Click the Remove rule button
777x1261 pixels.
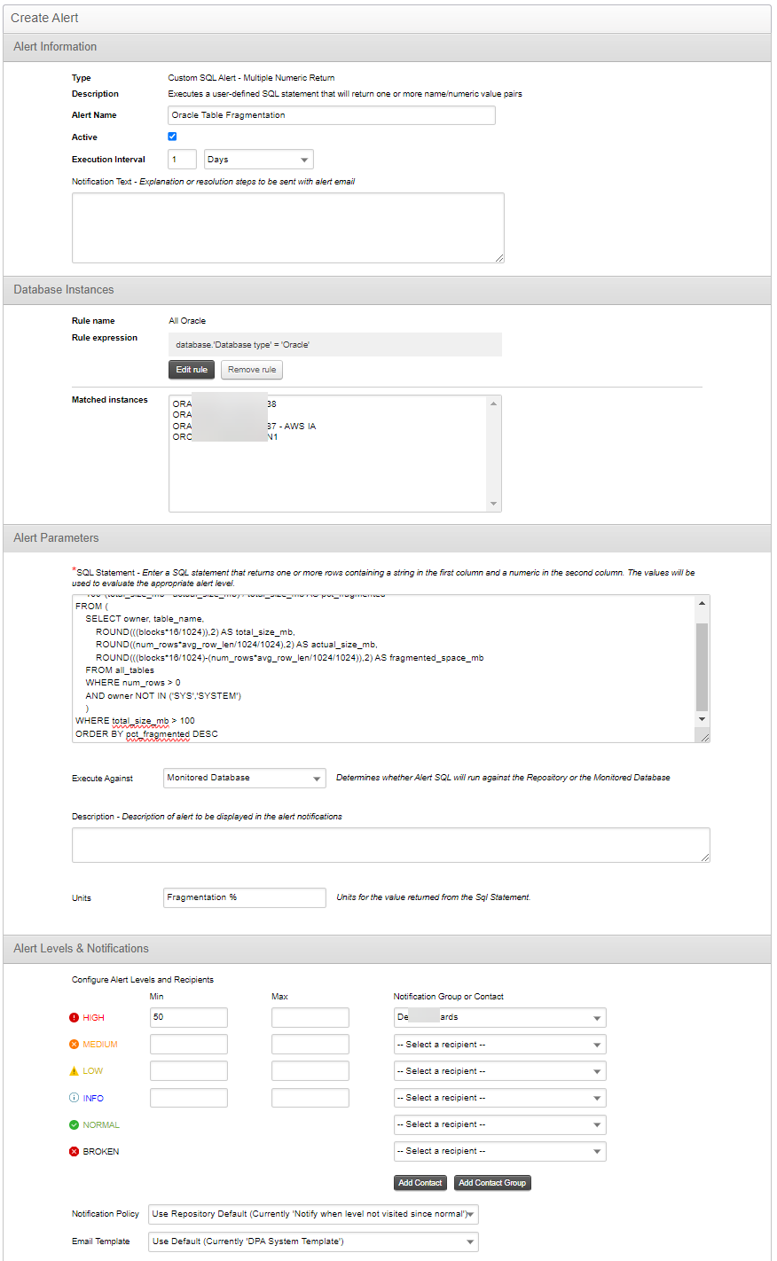(x=252, y=370)
